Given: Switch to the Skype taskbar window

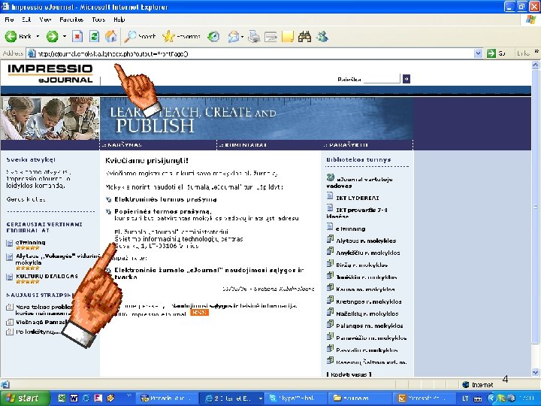Looking at the screenshot, I should coord(295,398).
